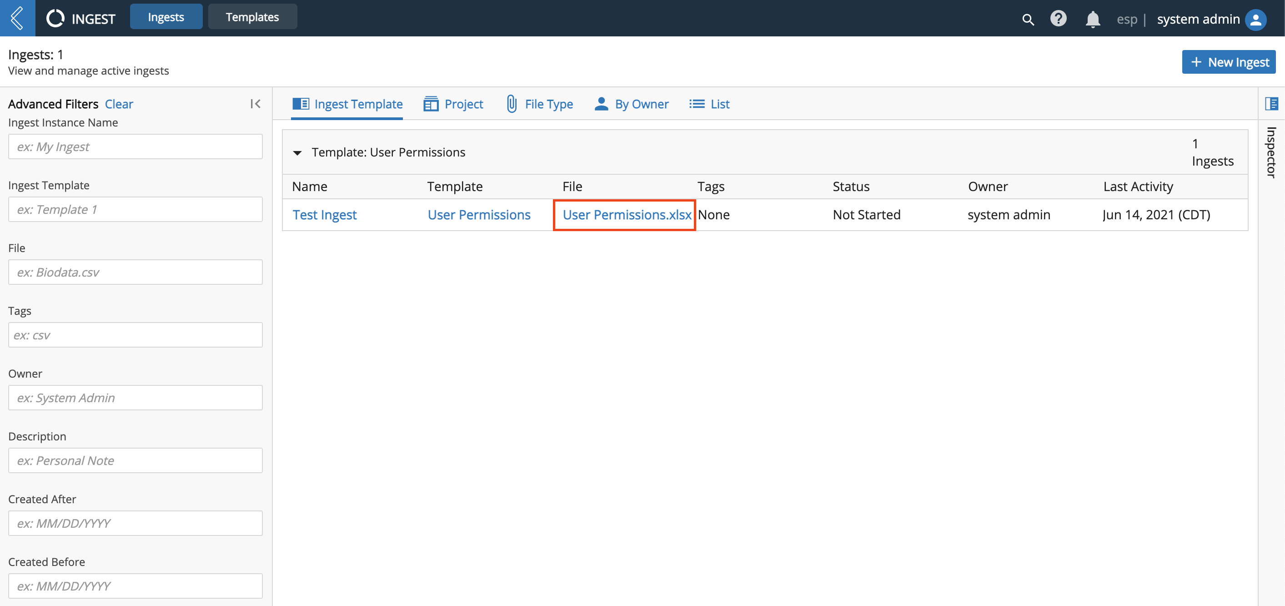Focus the Ingest Template filter field
This screenshot has width=1285, height=606.
pos(135,209)
